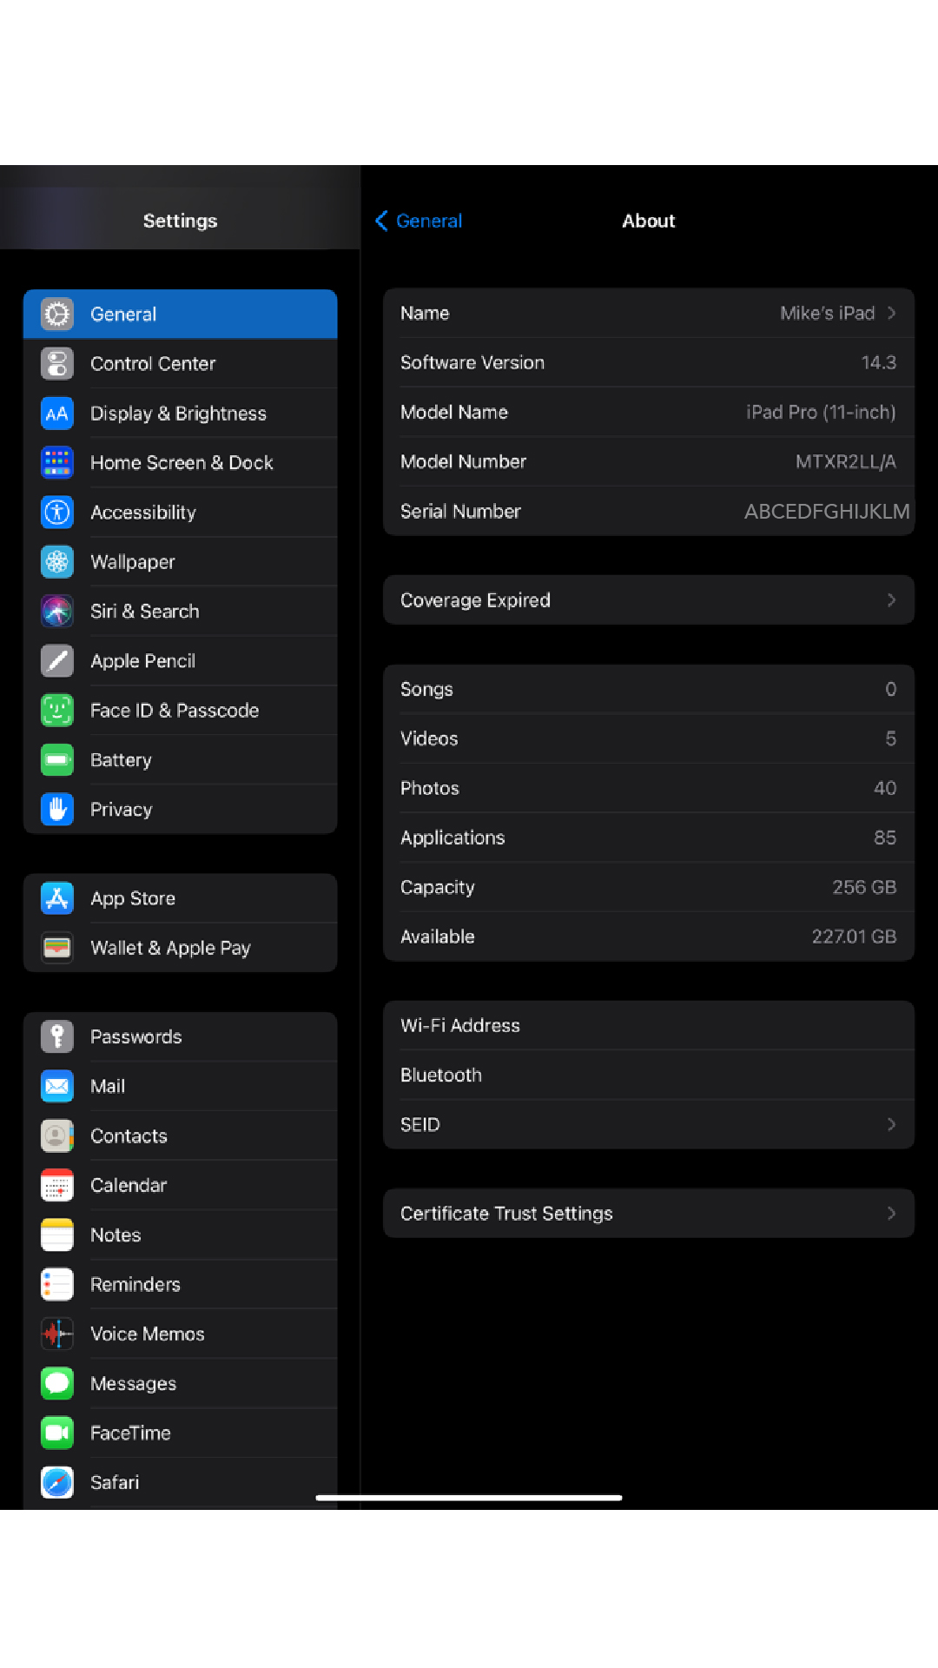Tap the serial number ABCEDFGHIJKLM
The height and width of the screenshot is (1668, 938).
pos(828,512)
